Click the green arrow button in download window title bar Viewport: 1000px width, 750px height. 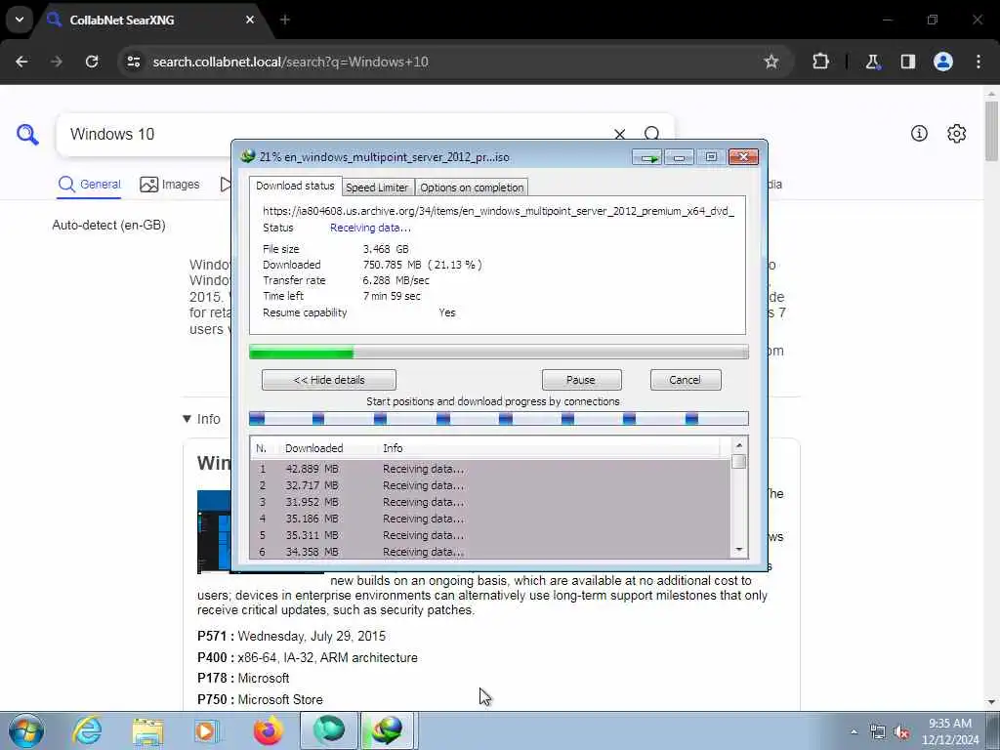pyautogui.click(x=647, y=157)
